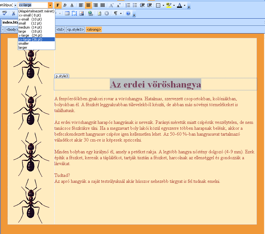
Task: Toggle italic (D) formatting button
Action: (x=65, y=5)
